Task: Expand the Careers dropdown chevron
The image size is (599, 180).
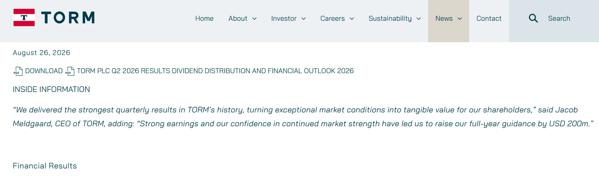Action: click(x=352, y=19)
